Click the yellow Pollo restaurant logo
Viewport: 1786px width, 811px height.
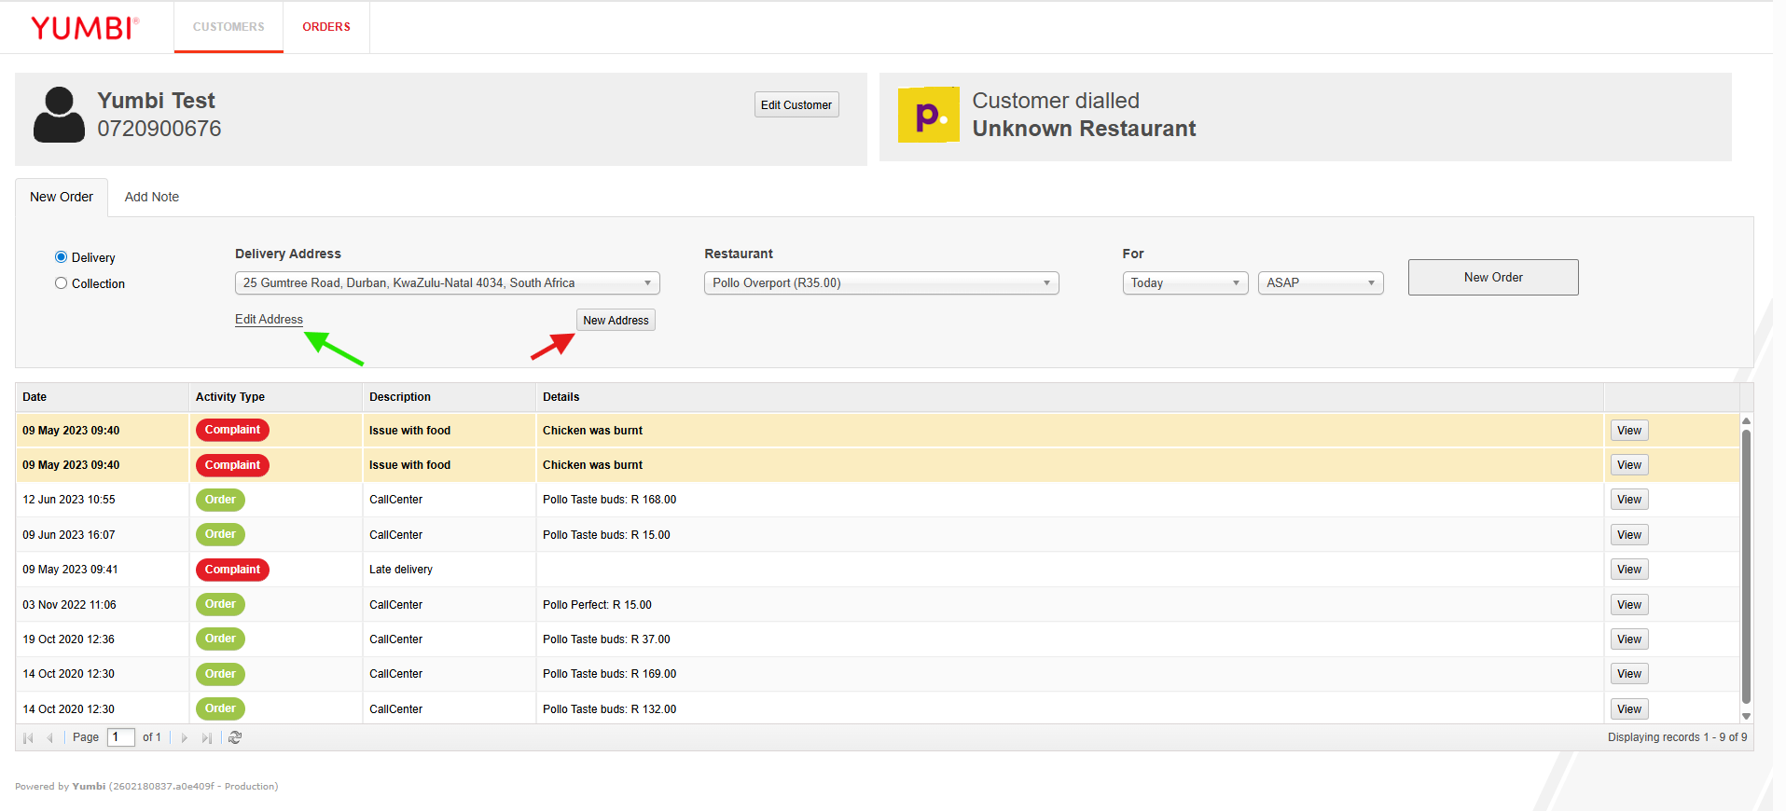tap(928, 115)
